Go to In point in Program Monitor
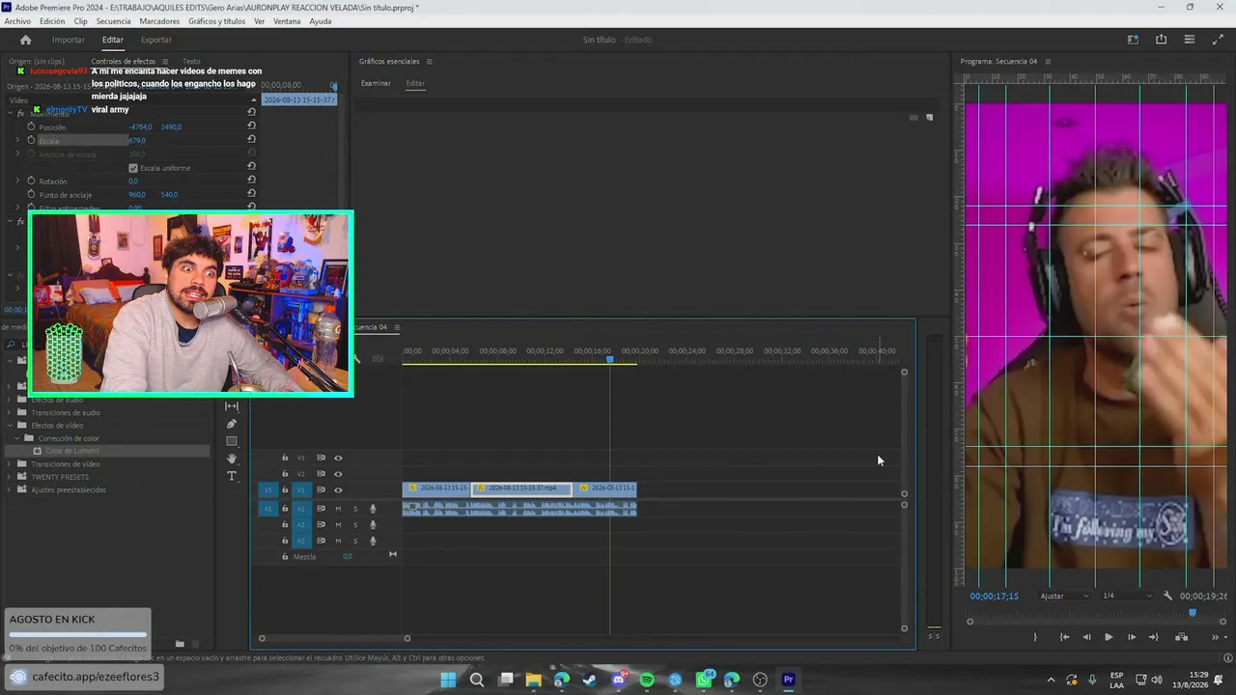Image resolution: width=1236 pixels, height=695 pixels. (x=1064, y=637)
